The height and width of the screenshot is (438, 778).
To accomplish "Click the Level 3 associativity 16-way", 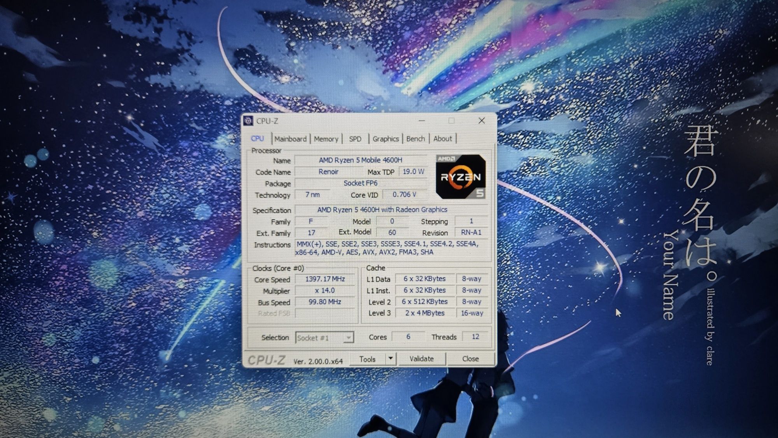I will pos(472,313).
